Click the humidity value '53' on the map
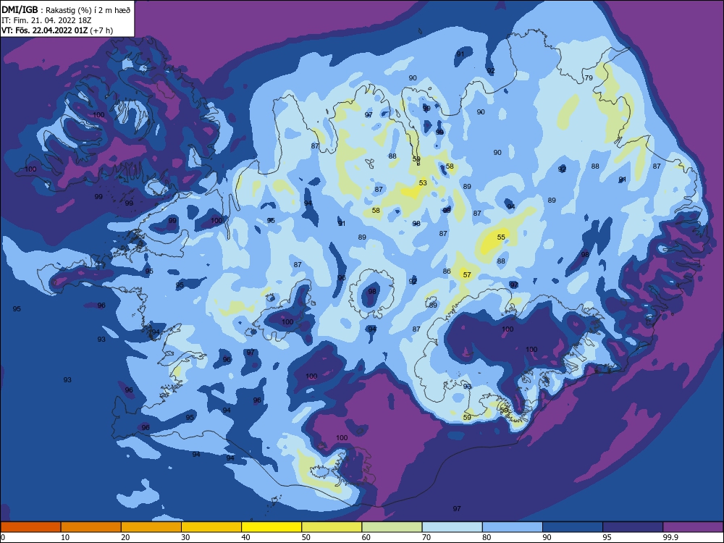This screenshot has height=543, width=724. coord(423,183)
